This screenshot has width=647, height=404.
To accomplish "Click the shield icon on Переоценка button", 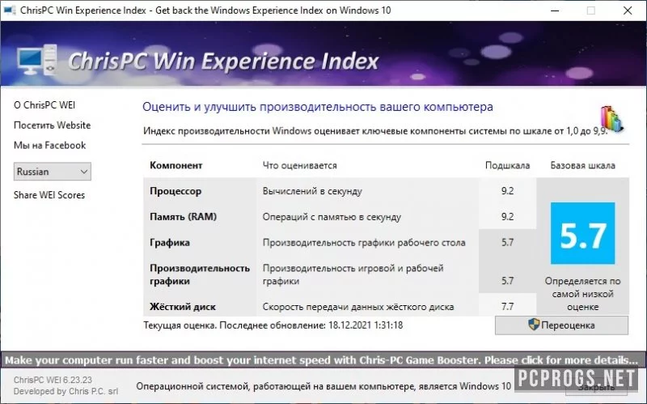I will pos(534,325).
